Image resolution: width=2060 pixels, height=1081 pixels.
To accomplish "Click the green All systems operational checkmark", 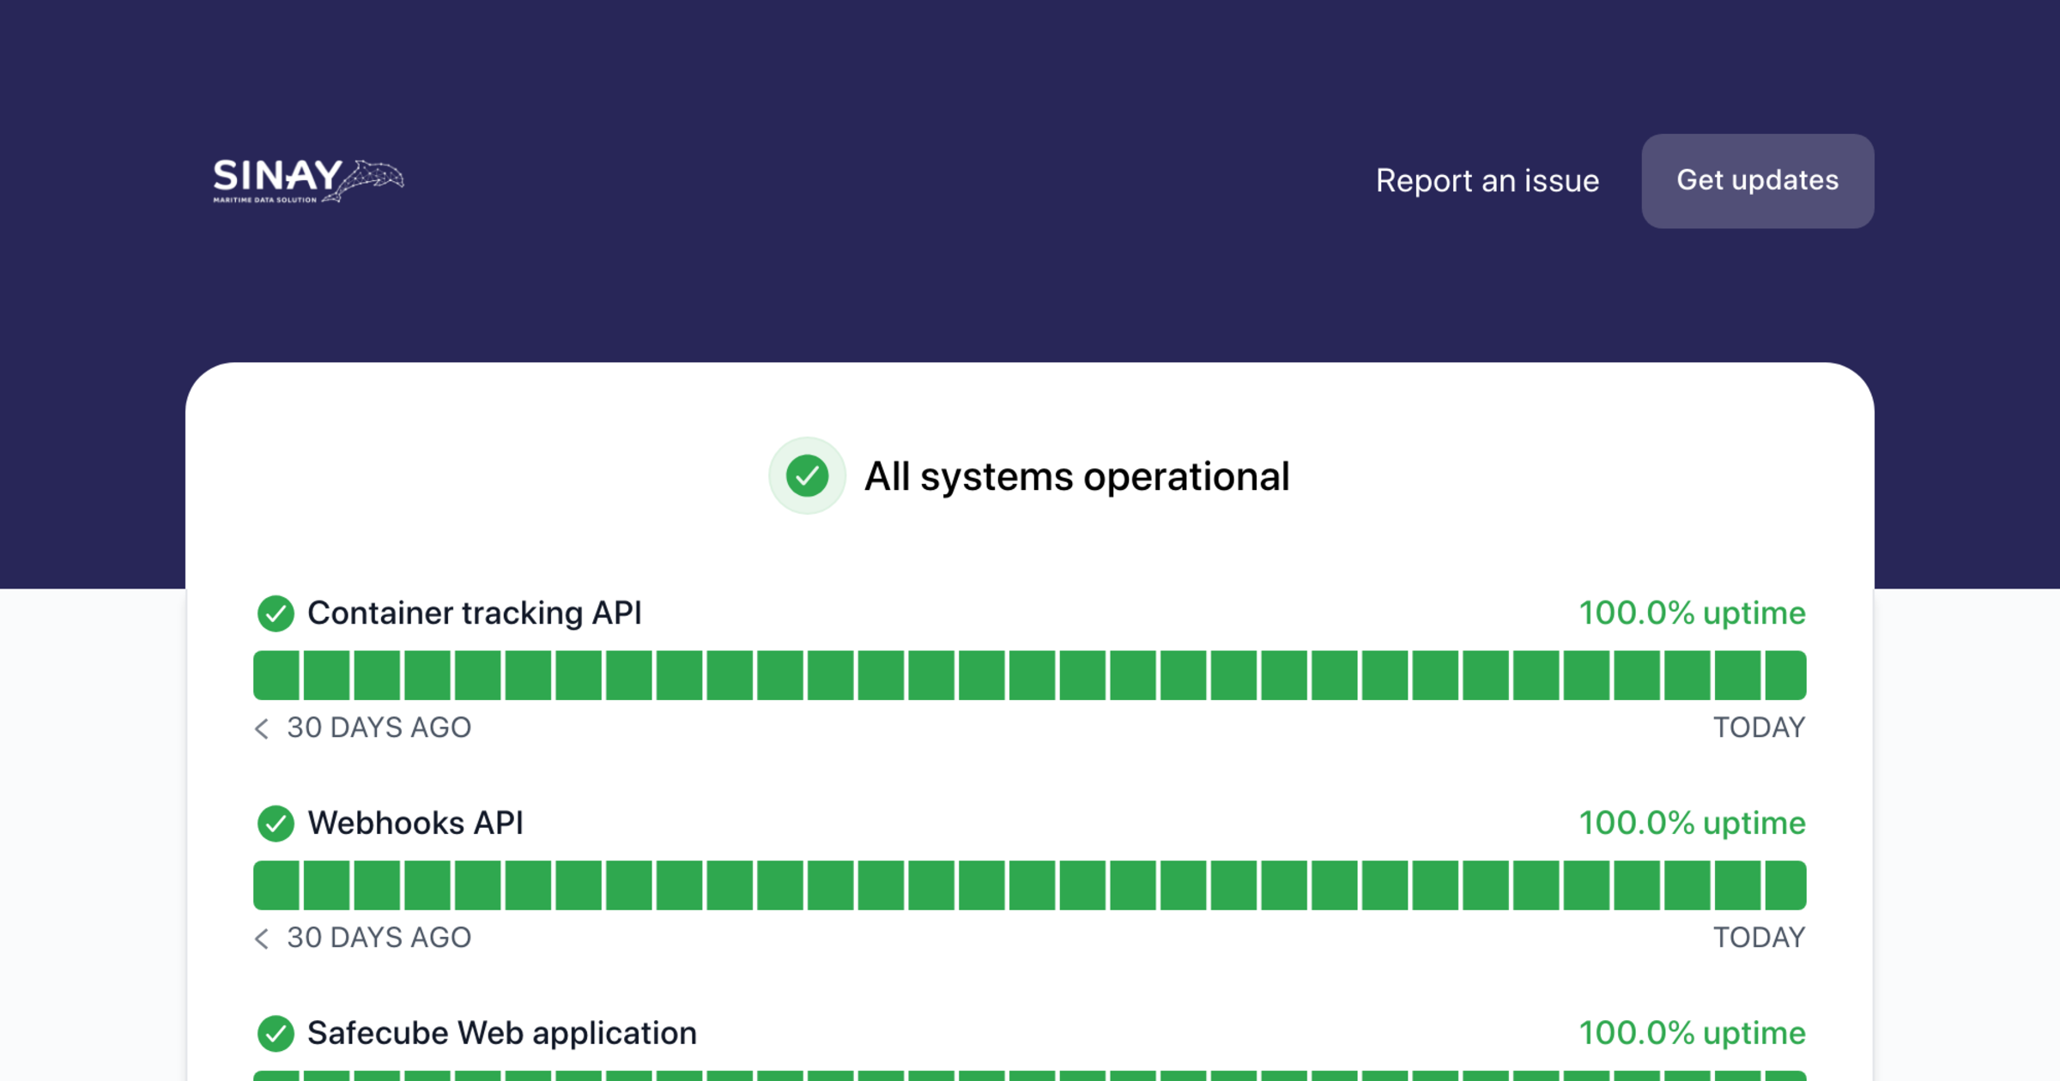I will point(807,476).
